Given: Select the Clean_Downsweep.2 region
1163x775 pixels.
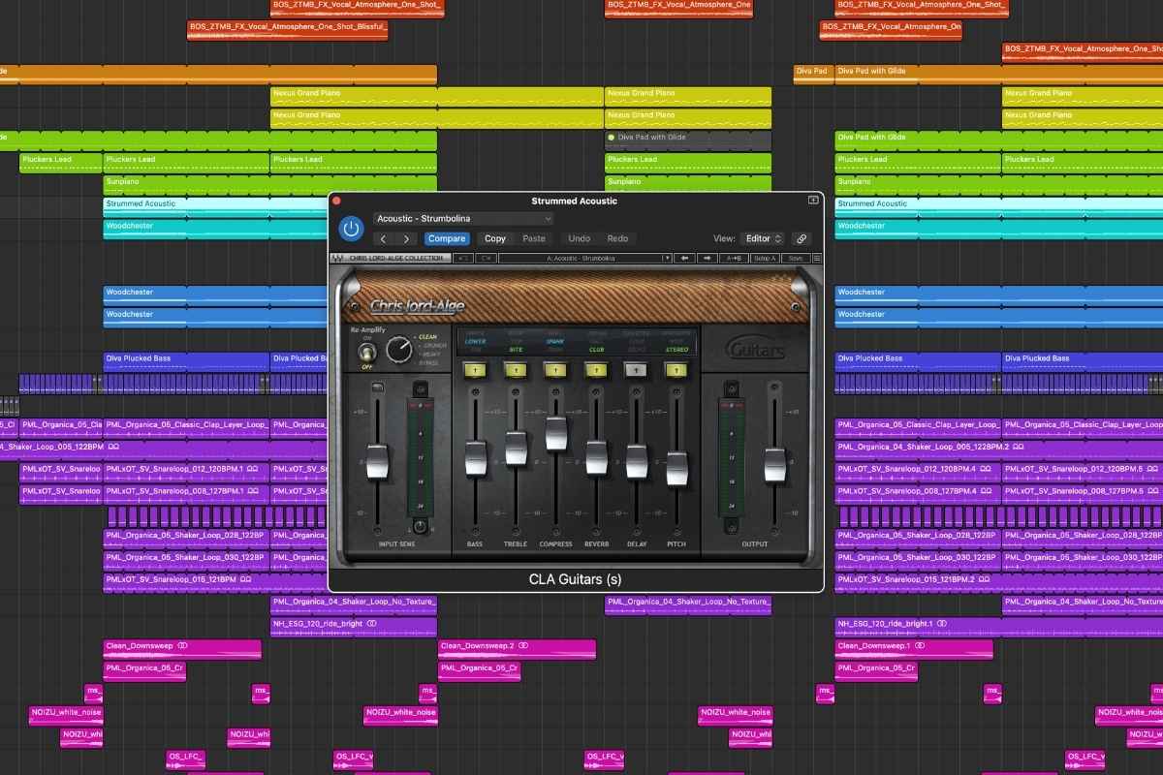Looking at the screenshot, I should (517, 649).
